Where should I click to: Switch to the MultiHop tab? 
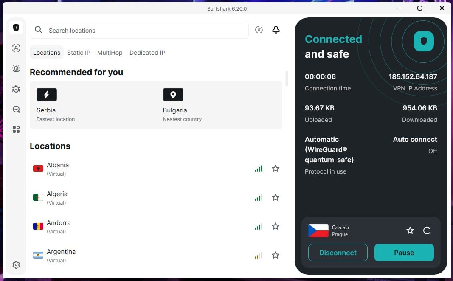110,53
